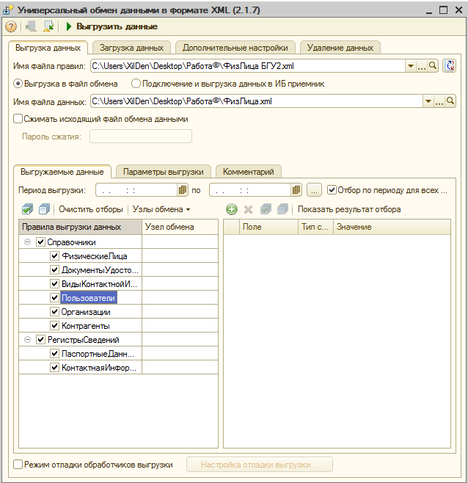Click the check all rules icon

pyautogui.click(x=28, y=209)
